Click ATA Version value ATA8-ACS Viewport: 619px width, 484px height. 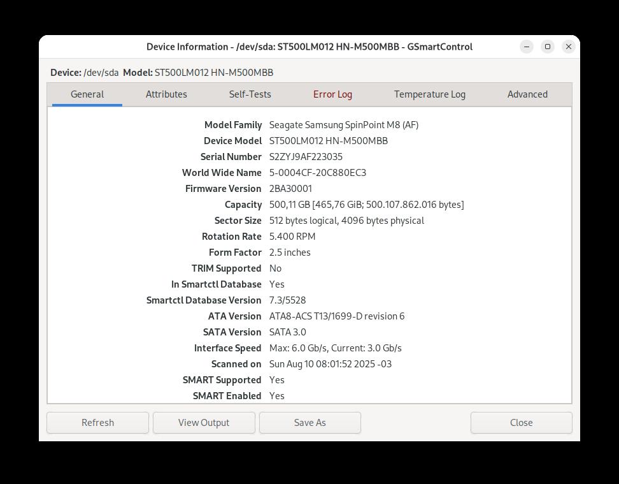(337, 316)
